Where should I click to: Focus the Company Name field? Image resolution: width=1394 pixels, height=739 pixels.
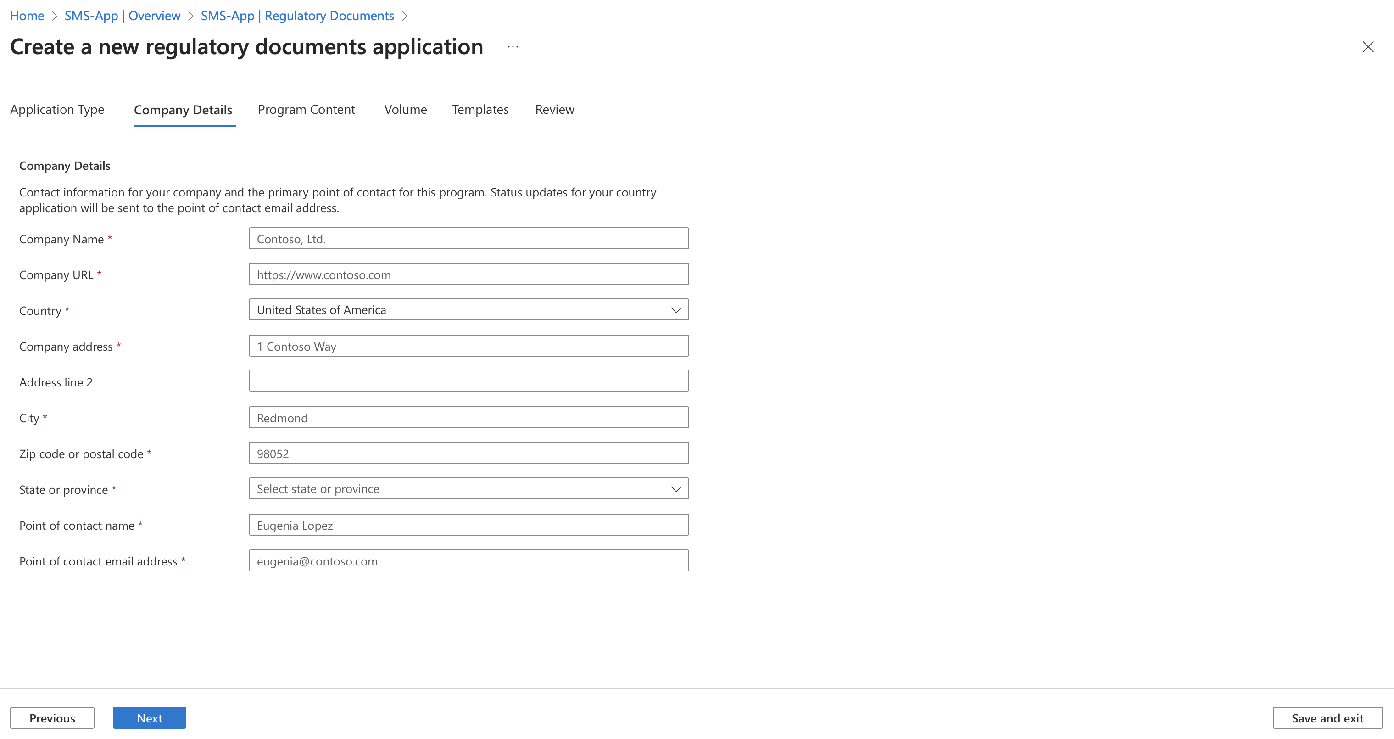coord(468,239)
